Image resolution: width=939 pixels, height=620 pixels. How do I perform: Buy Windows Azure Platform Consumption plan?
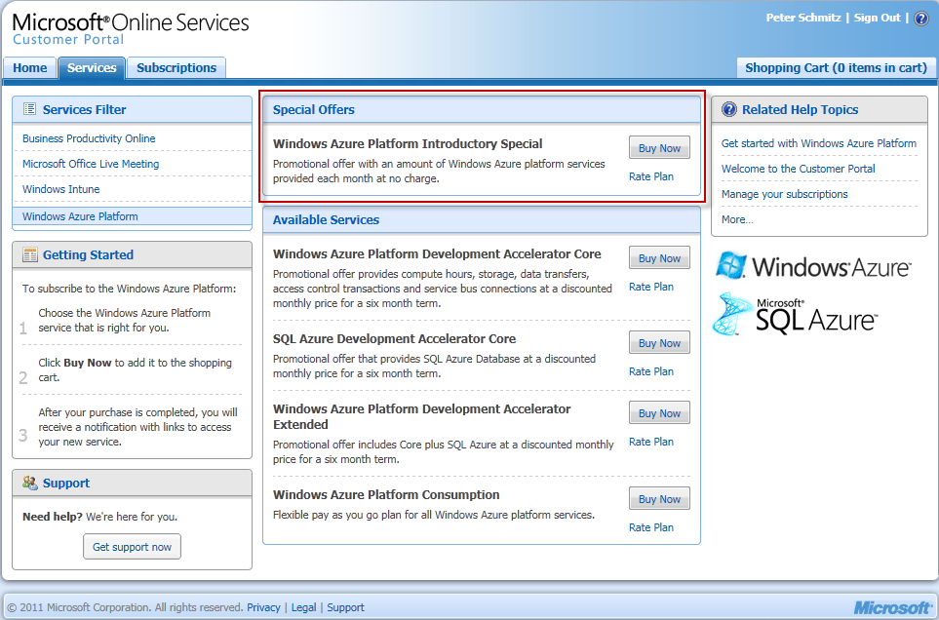659,498
